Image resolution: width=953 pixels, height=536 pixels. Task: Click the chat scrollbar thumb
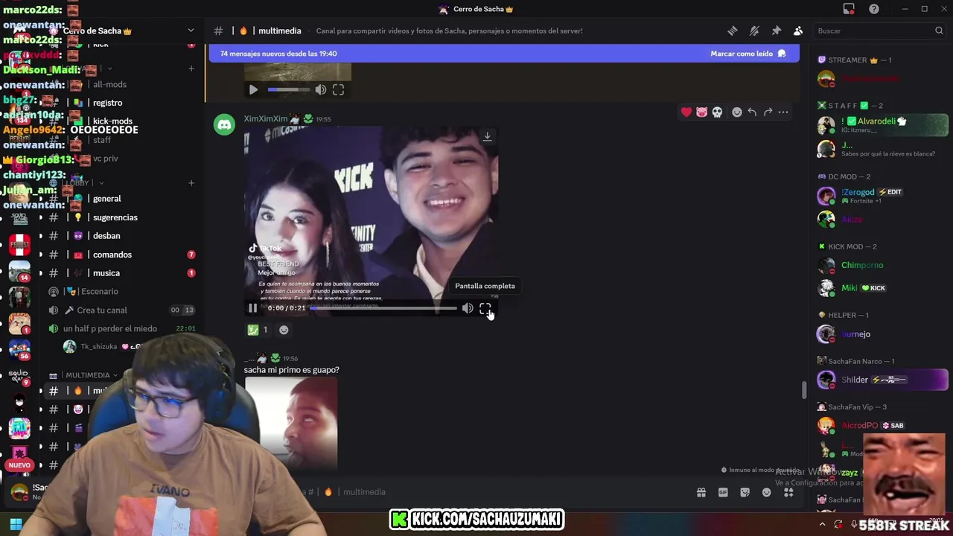803,390
